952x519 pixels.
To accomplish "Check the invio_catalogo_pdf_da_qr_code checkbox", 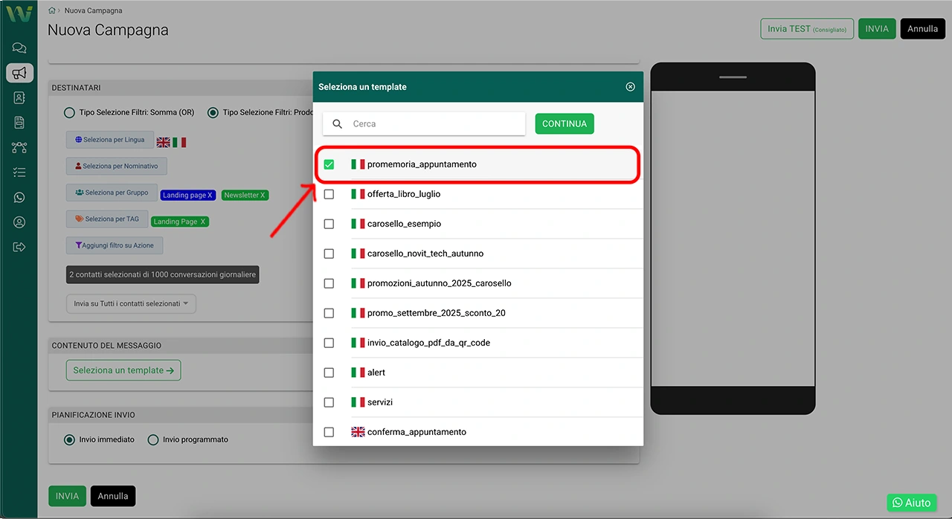I will coord(329,343).
